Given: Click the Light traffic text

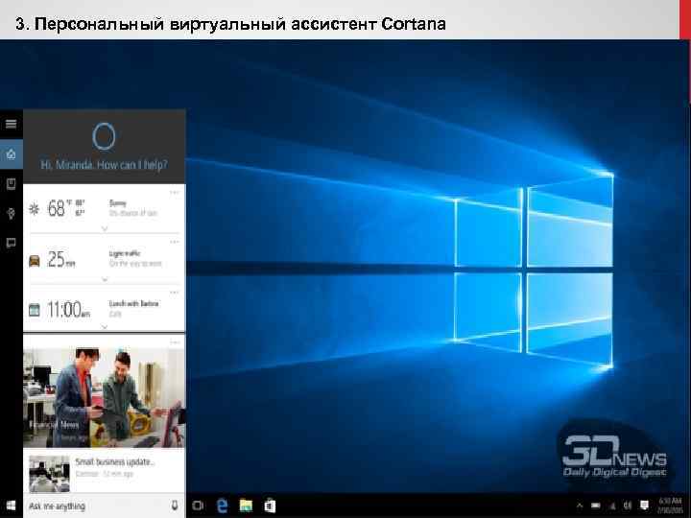Looking at the screenshot, I should click(x=125, y=253).
